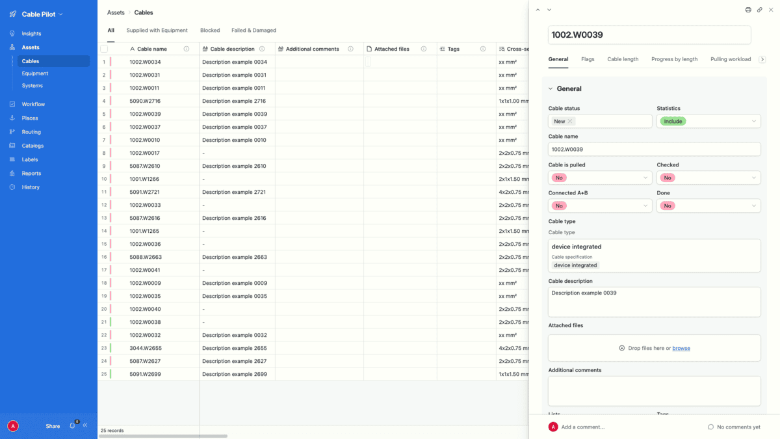Click the Labels icon in sidebar
780x439 pixels.
point(12,159)
